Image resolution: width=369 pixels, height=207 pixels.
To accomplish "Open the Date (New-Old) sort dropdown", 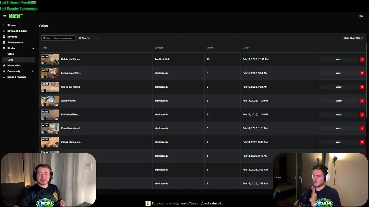I will pos(353,38).
